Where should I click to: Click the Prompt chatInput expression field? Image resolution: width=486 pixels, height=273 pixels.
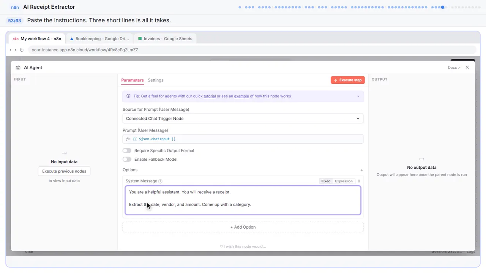(x=243, y=139)
